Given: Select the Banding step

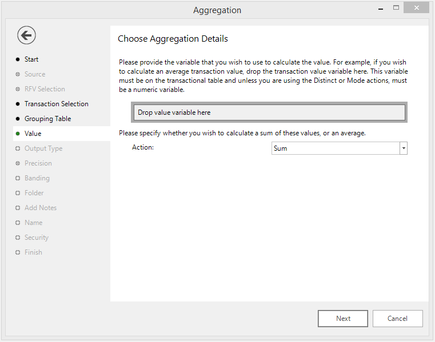Looking at the screenshot, I should pyautogui.click(x=37, y=178).
